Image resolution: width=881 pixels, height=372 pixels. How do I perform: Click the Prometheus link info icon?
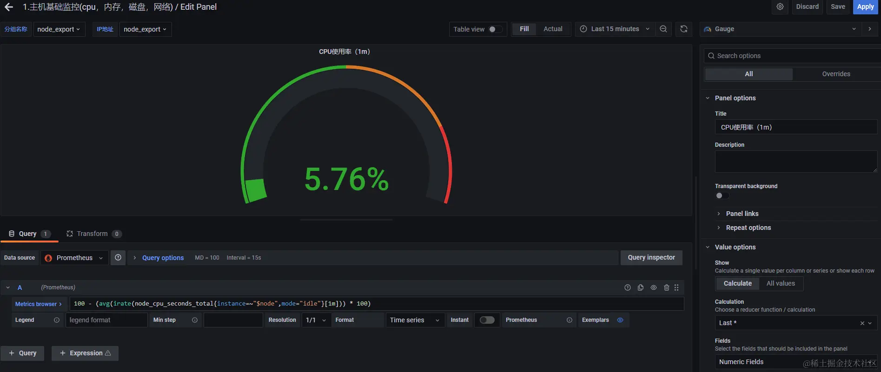click(x=570, y=320)
